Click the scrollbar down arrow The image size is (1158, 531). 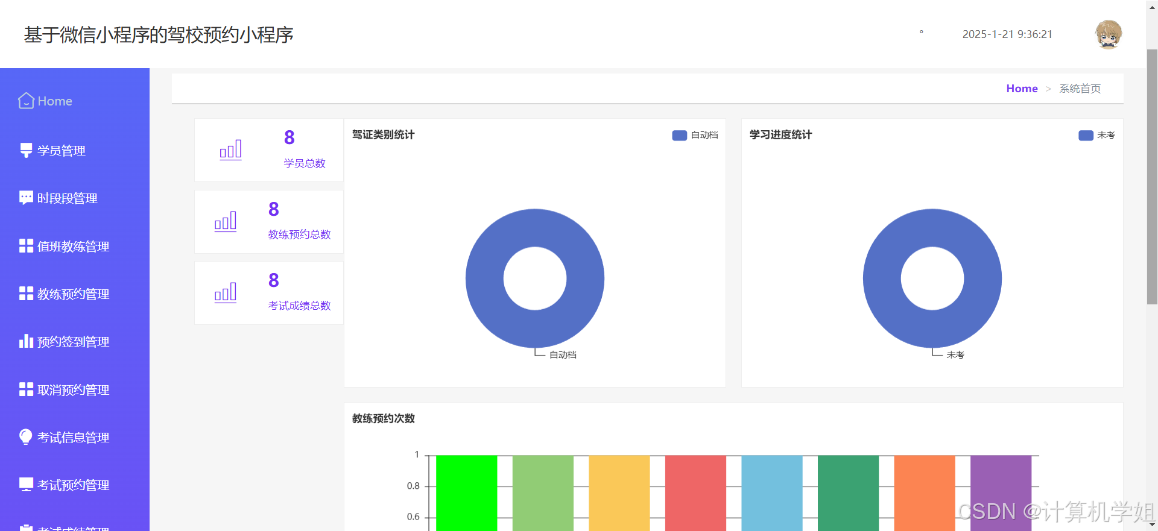(x=1152, y=525)
